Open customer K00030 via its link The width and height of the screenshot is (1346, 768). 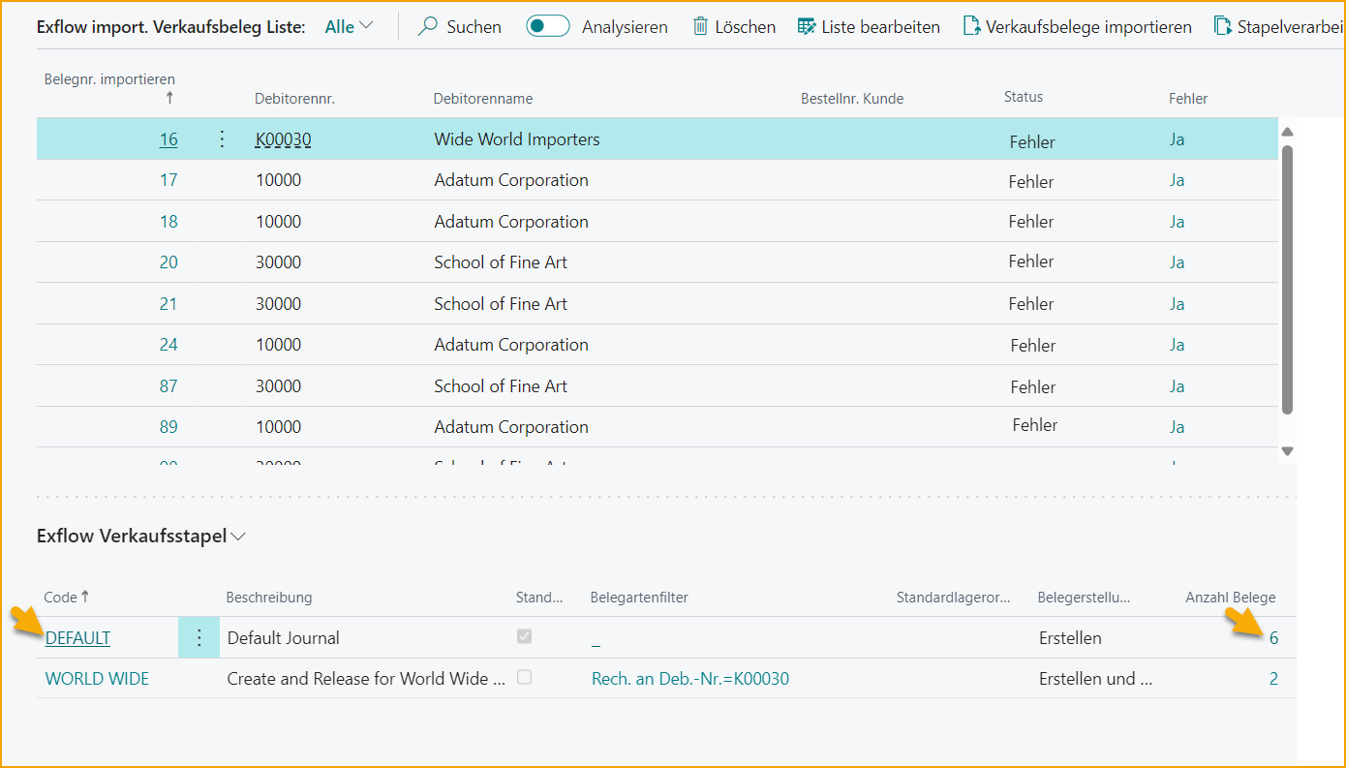[x=282, y=138]
